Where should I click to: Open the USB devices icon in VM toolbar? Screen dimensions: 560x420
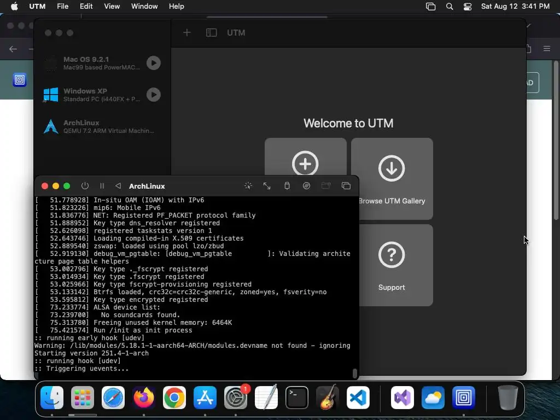(287, 186)
